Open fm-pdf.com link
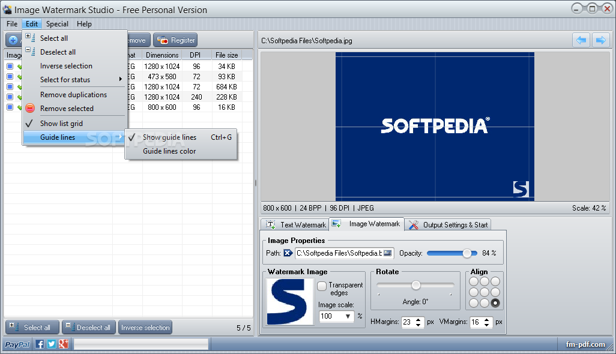Image resolution: width=616 pixels, height=354 pixels. (585, 344)
